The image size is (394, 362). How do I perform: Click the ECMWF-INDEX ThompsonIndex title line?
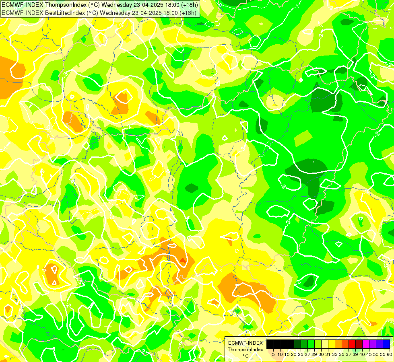[100, 4]
